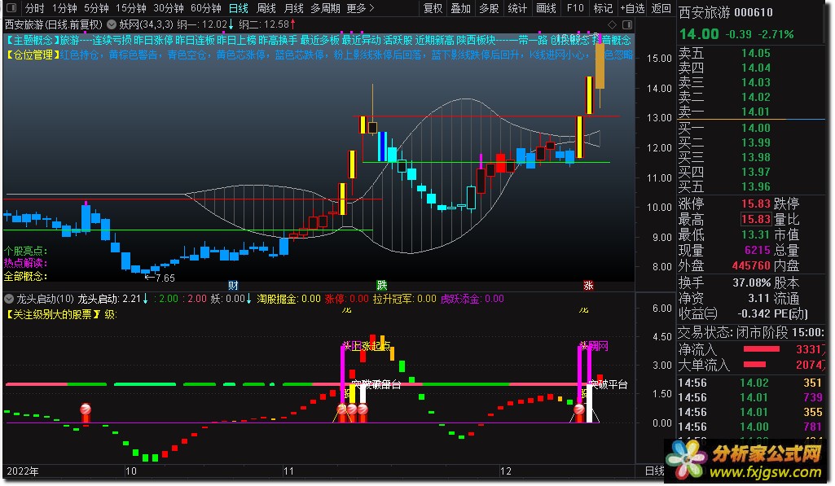
Task: Click 返回 to go back
Action: click(x=661, y=8)
